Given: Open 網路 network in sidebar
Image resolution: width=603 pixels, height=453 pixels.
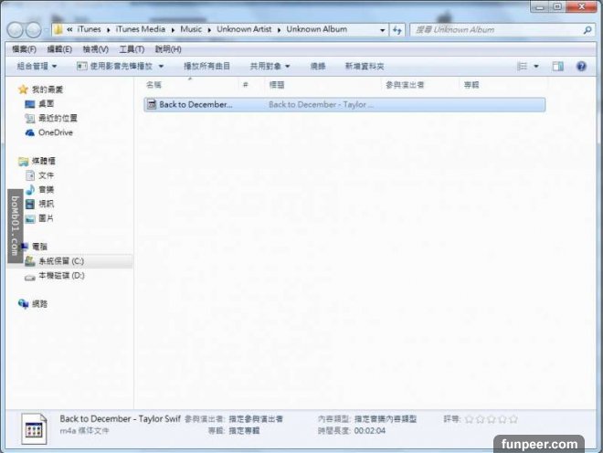Looking at the screenshot, I should pyautogui.click(x=38, y=303).
